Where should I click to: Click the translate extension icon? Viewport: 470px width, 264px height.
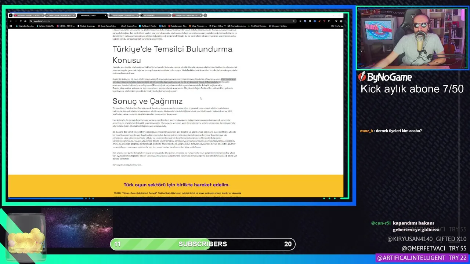[x=305, y=21]
